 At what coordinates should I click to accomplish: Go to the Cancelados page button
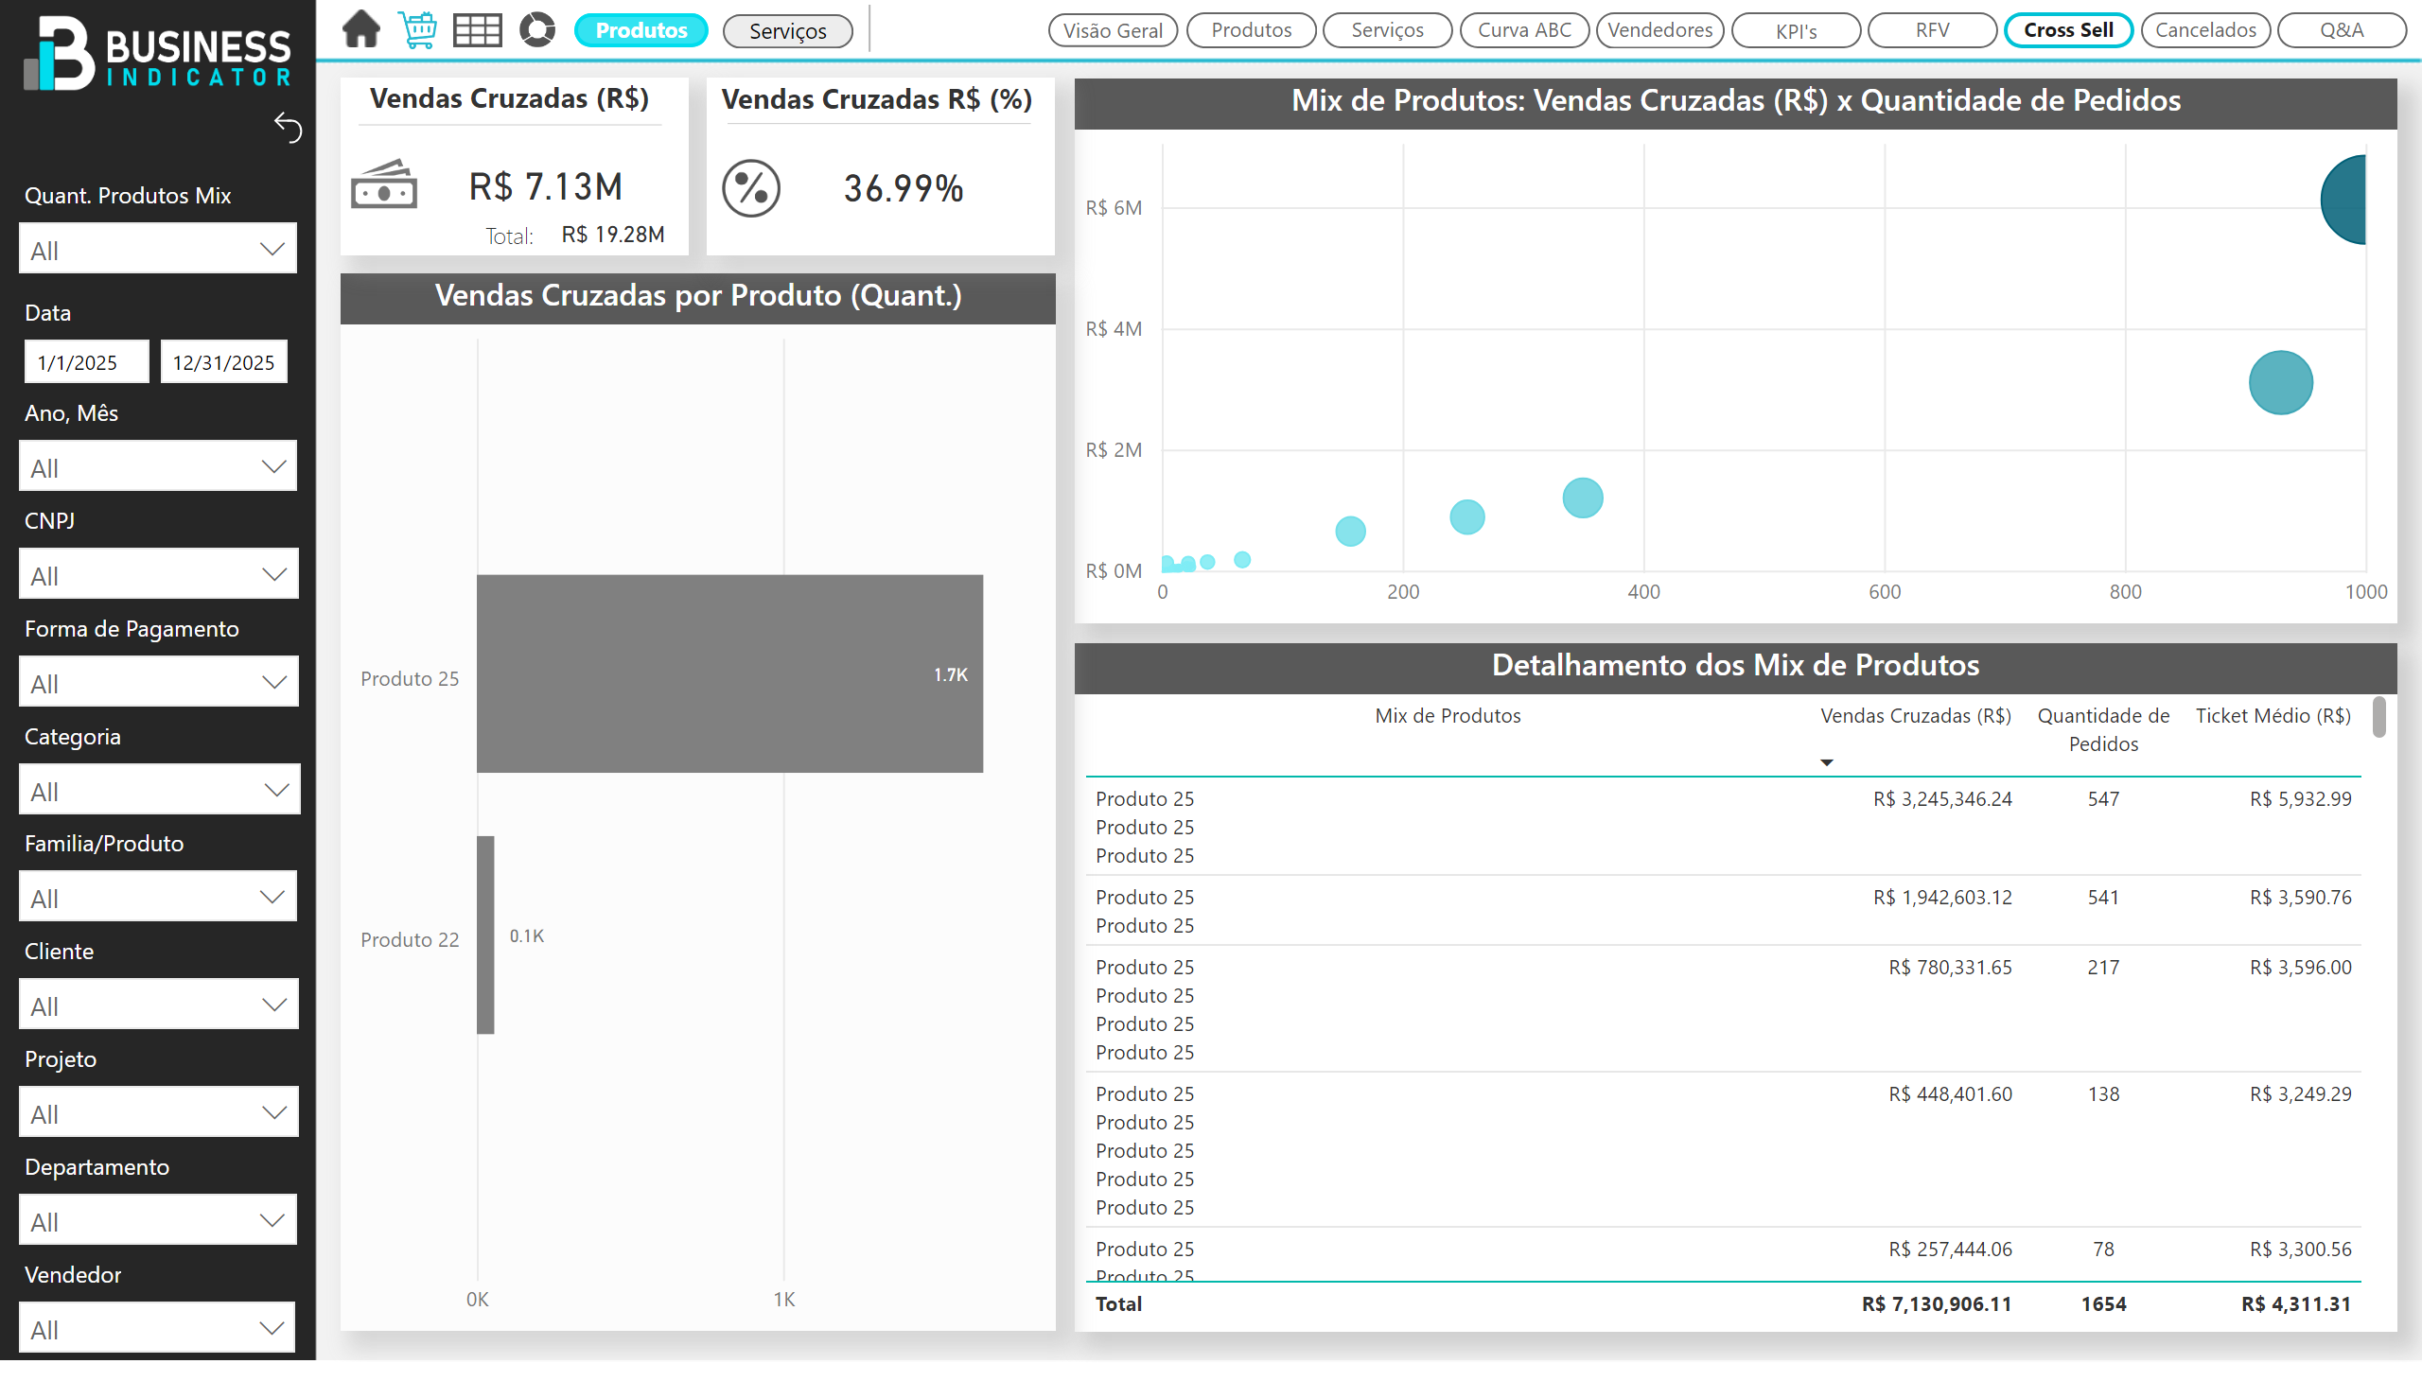(x=2204, y=30)
